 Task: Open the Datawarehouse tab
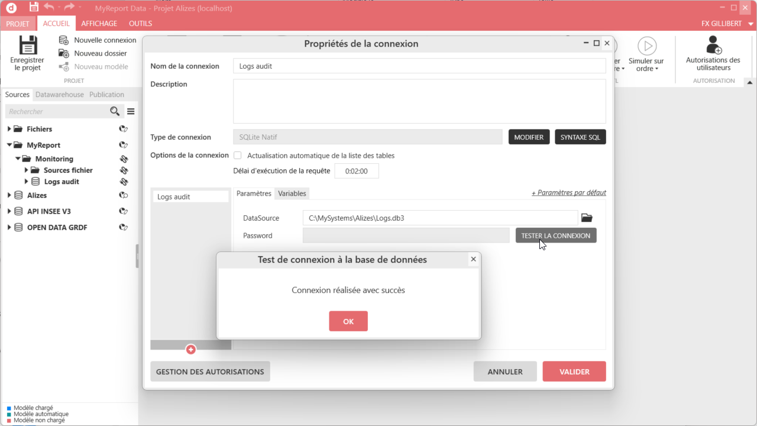coord(59,95)
